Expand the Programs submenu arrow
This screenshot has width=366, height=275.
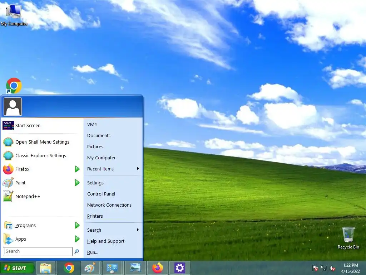pos(77,225)
